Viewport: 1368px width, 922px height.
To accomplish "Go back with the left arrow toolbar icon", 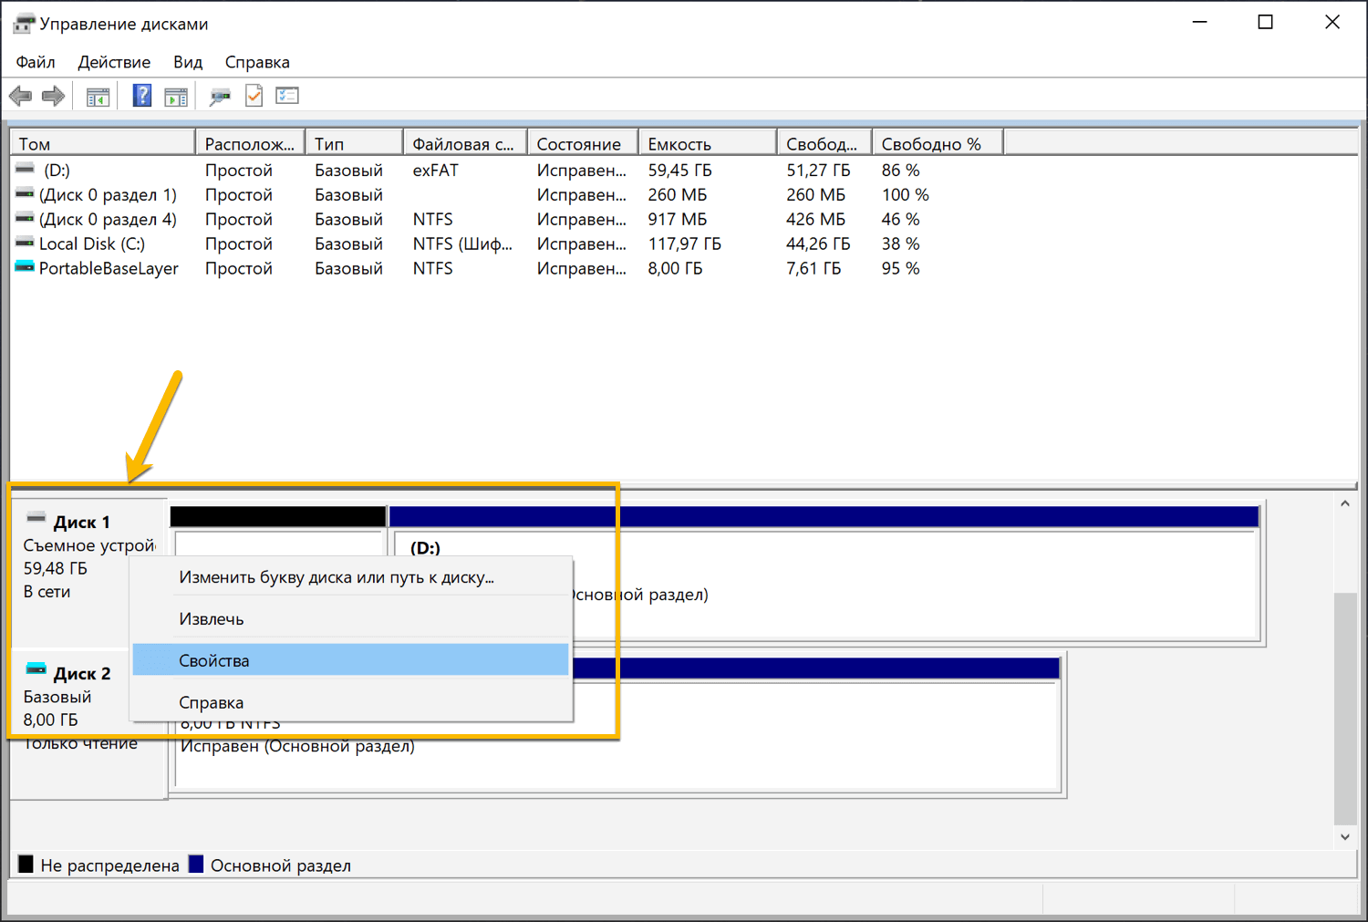I will tap(20, 96).
